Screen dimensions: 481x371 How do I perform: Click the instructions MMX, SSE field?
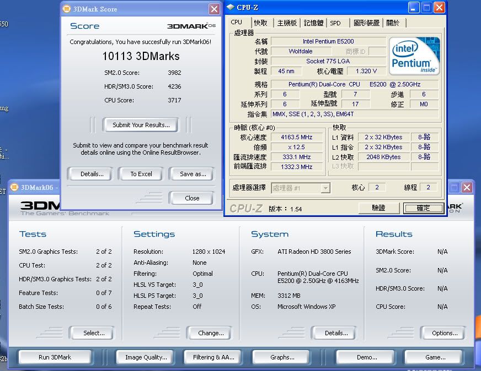pos(355,114)
